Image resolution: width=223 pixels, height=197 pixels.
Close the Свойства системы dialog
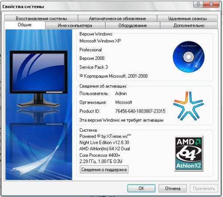click(211, 4)
